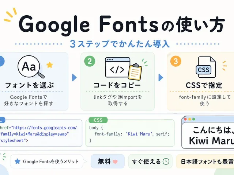
Task: Click the green clock icon beside すぐ使える
Action: (166, 162)
